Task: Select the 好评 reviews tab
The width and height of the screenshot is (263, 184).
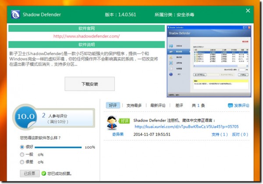Action: coord(113,105)
